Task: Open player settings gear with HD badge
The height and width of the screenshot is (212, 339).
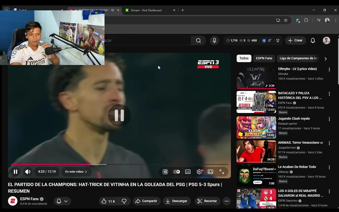Action: coord(199,172)
